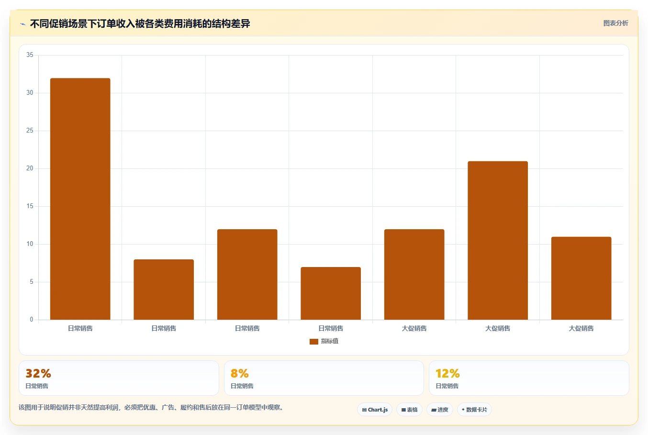Toggle the 指标值 legend color swatch
Viewport: 648px width, 435px height.
coord(314,342)
